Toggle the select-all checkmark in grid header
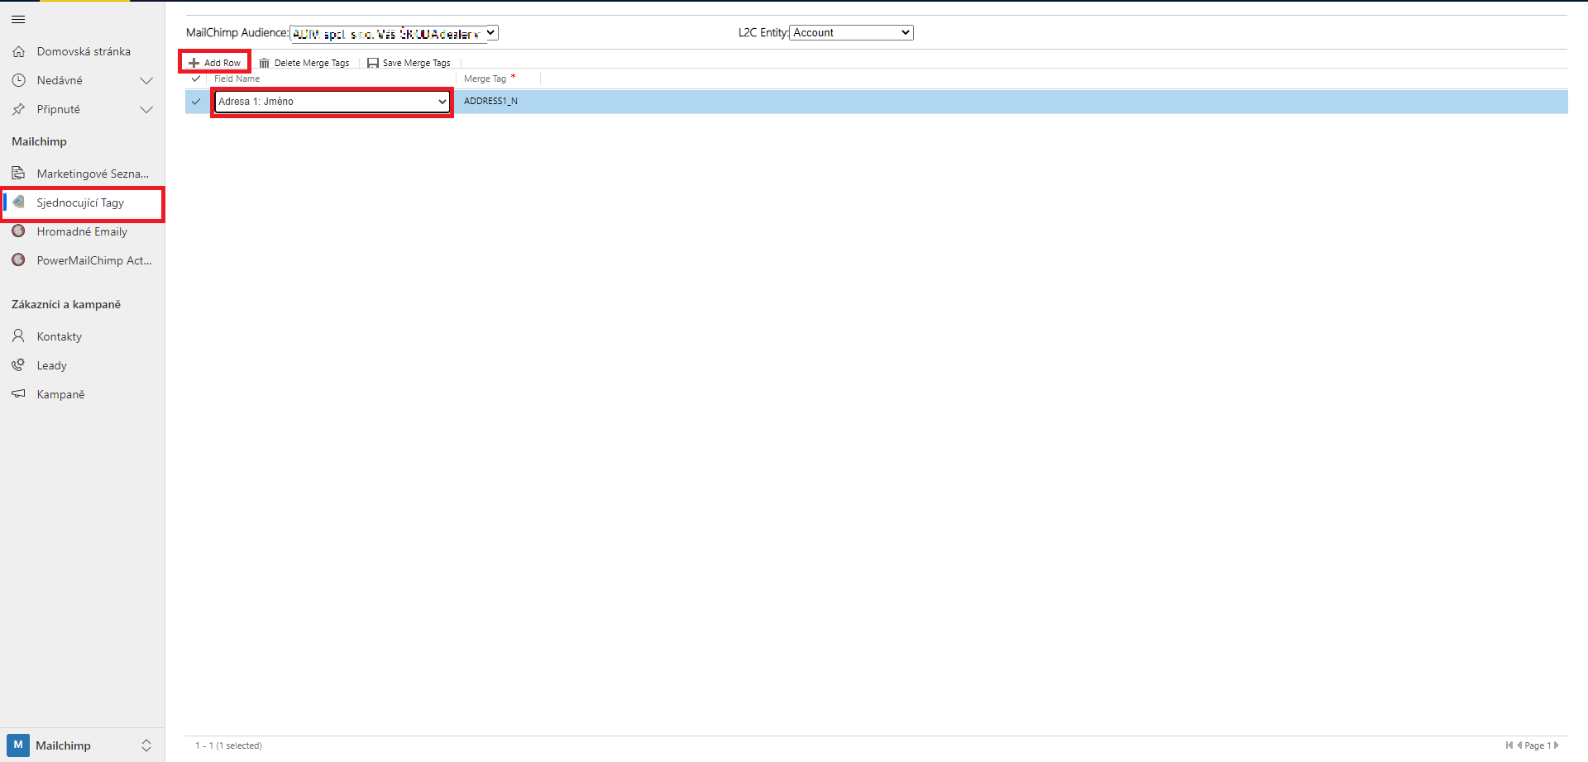The width and height of the screenshot is (1588, 762). pos(196,79)
